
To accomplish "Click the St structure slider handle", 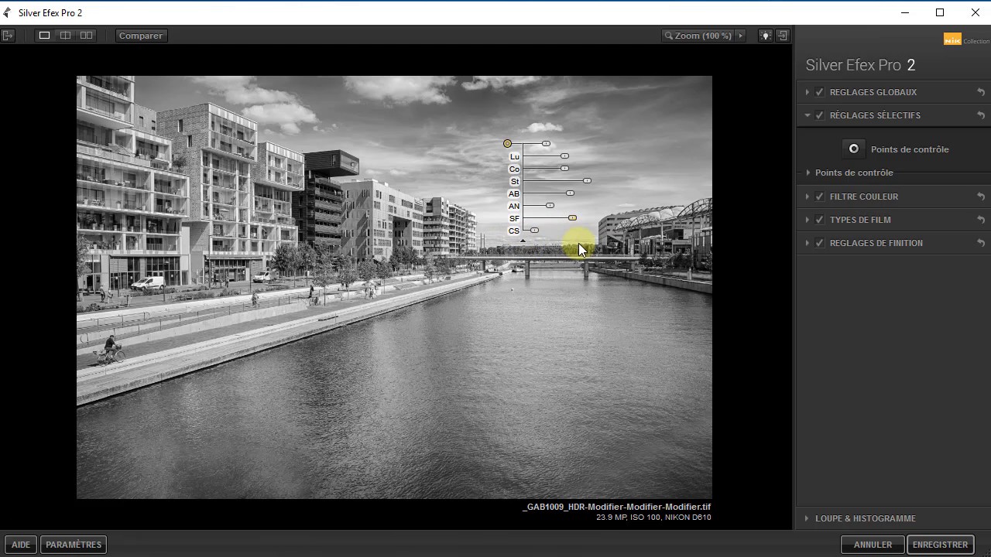I will [x=587, y=181].
